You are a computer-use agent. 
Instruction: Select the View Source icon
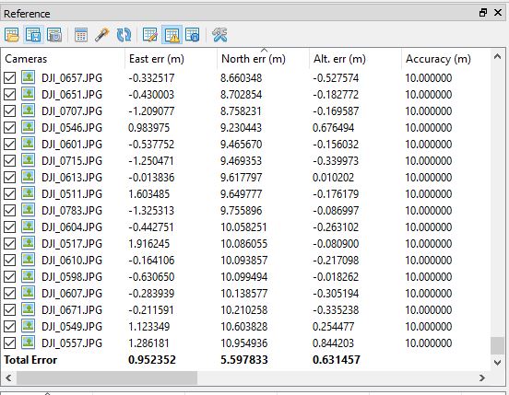click(x=150, y=35)
